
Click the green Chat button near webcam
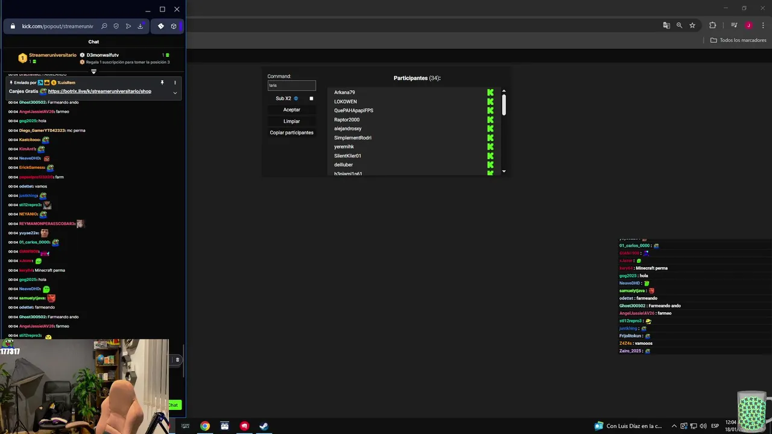coord(174,405)
